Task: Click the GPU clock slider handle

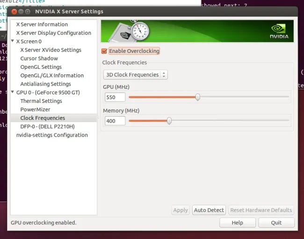Action: (x=197, y=97)
